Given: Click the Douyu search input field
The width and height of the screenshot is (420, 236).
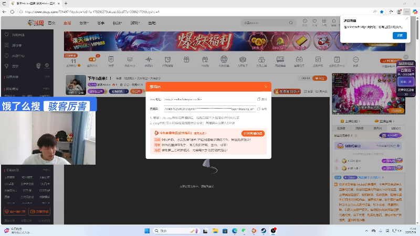Looking at the screenshot, I should click(265, 23).
